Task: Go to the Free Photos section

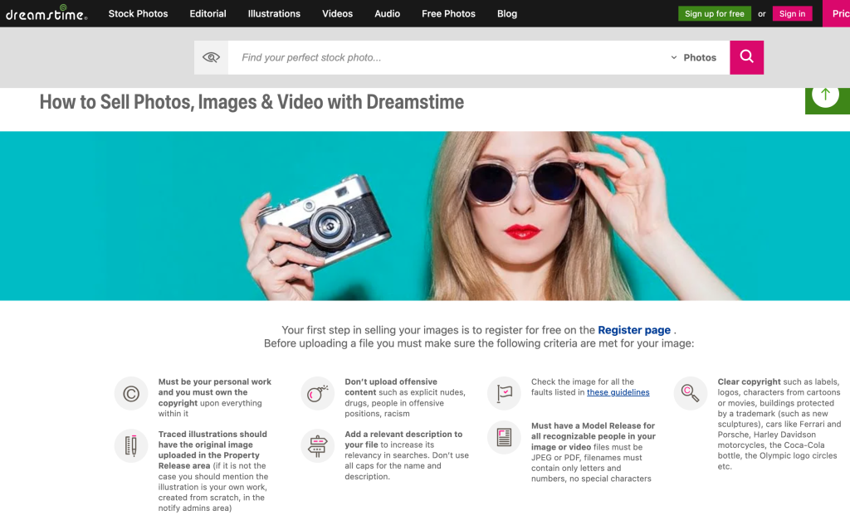Action: [448, 13]
